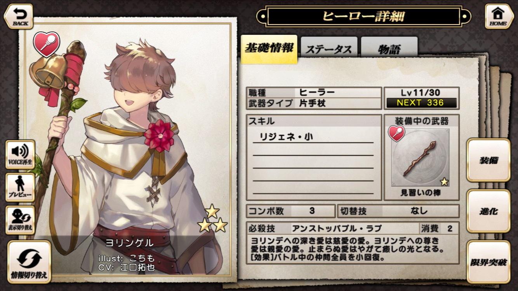Toggle display with 表示切り替え button
518x291 pixels.
20,220
